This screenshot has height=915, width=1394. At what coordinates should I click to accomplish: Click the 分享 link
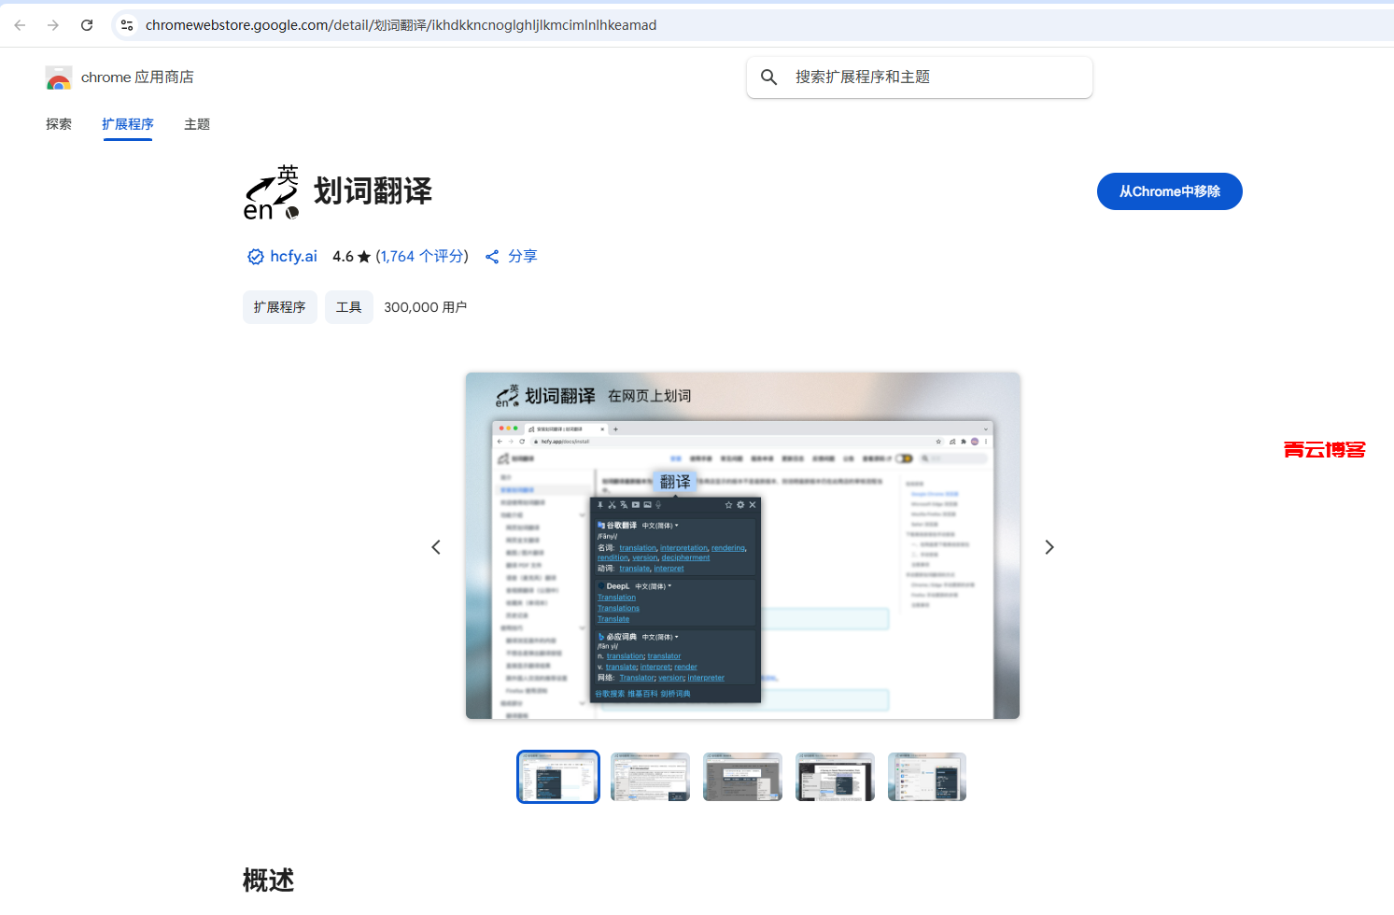523,257
